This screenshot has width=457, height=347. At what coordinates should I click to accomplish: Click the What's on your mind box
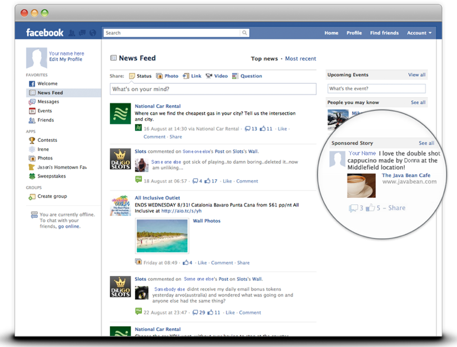tap(213, 89)
